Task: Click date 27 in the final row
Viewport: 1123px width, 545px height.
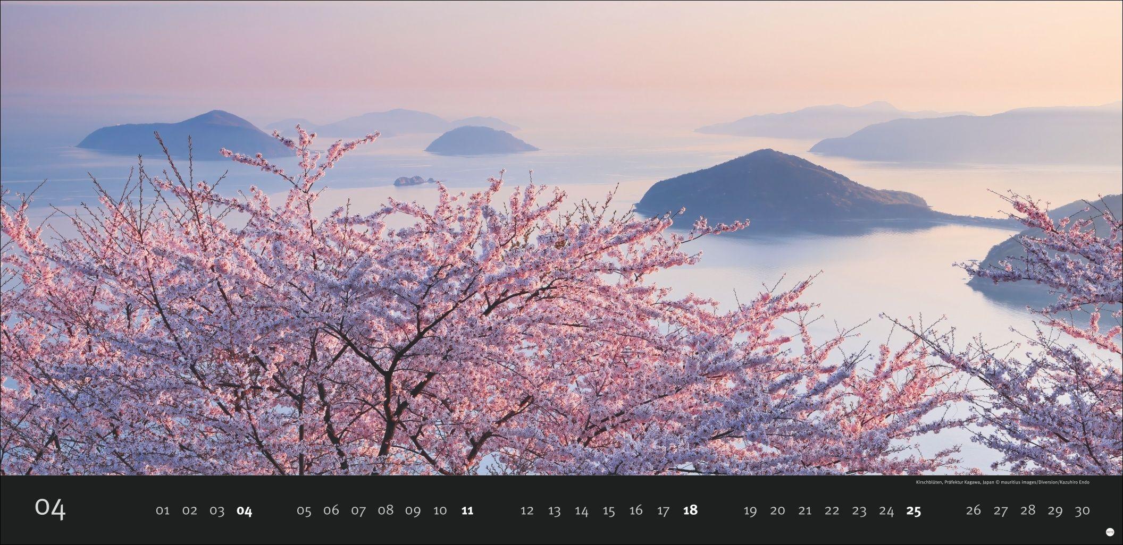Action: (1002, 510)
